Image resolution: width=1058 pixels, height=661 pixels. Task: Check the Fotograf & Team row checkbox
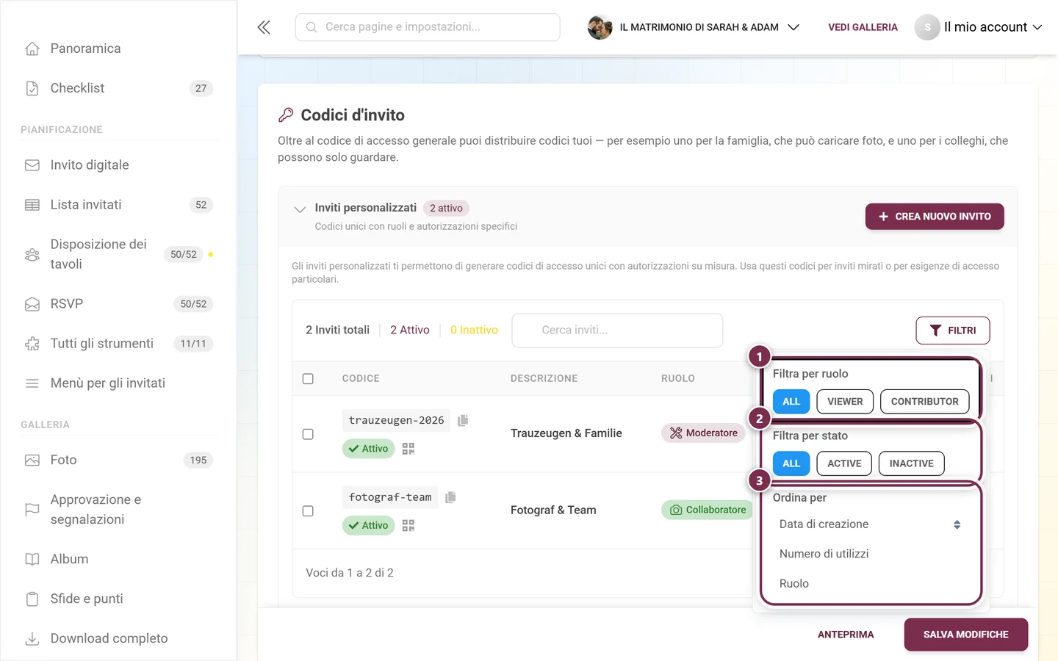tap(308, 511)
